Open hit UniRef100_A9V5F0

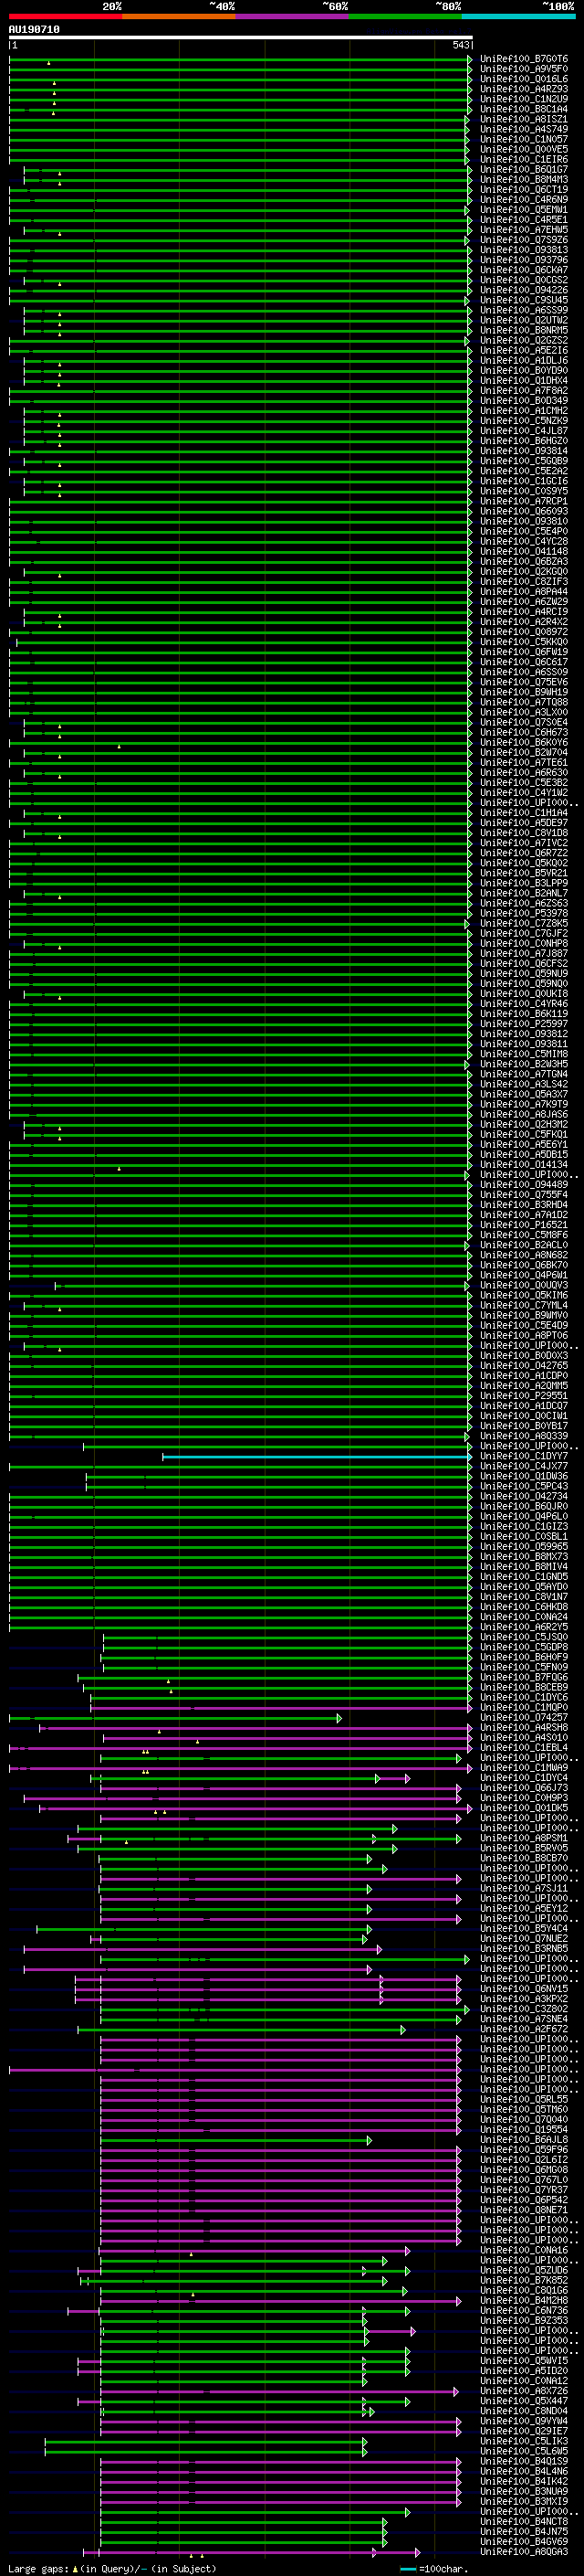pos(524,69)
